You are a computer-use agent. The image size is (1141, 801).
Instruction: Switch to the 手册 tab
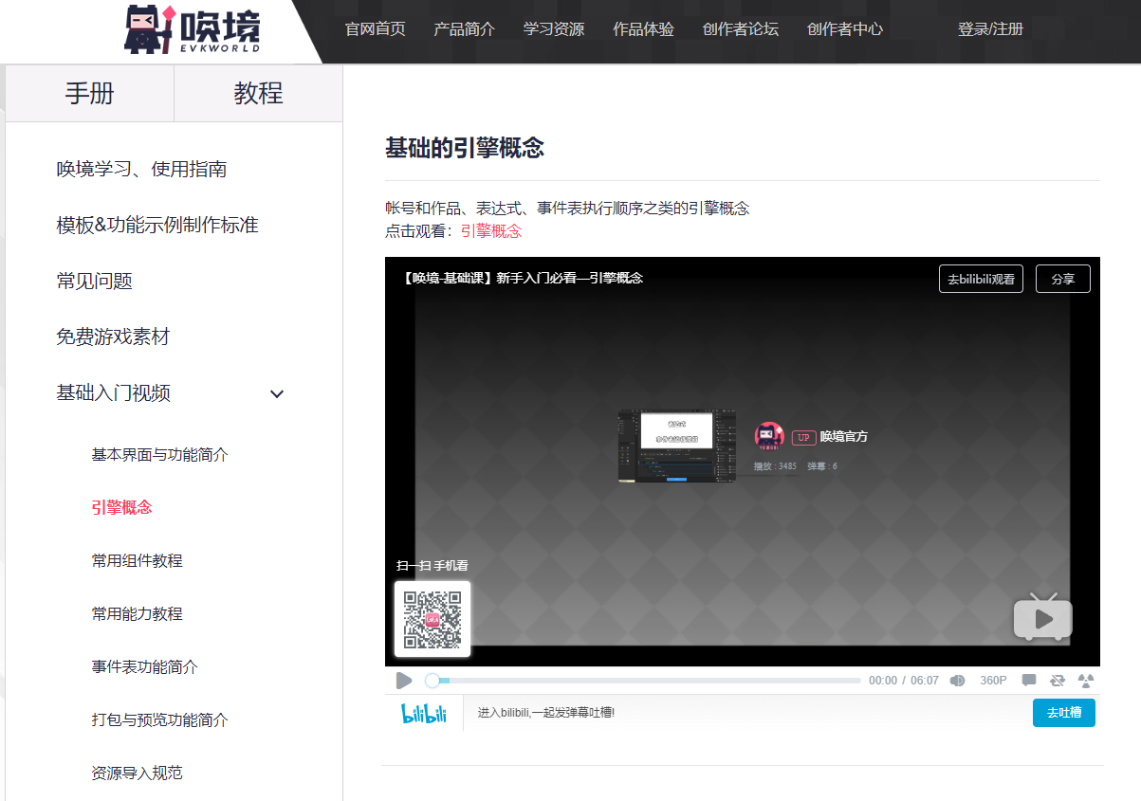click(90, 93)
